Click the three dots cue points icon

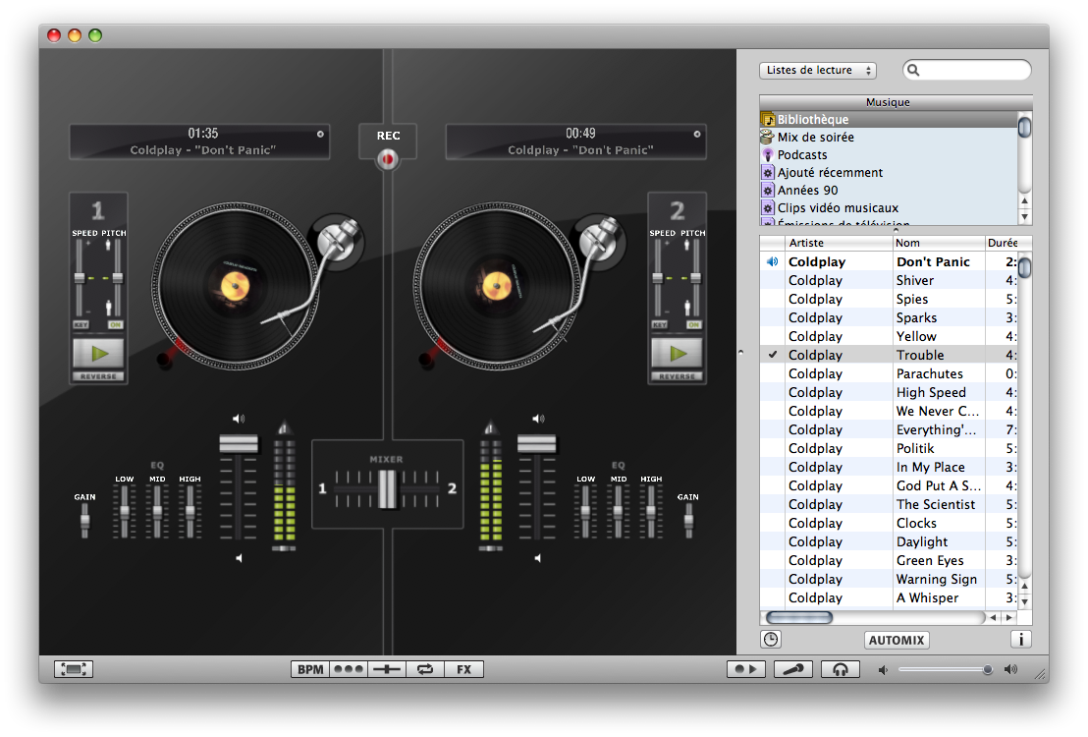click(x=349, y=669)
